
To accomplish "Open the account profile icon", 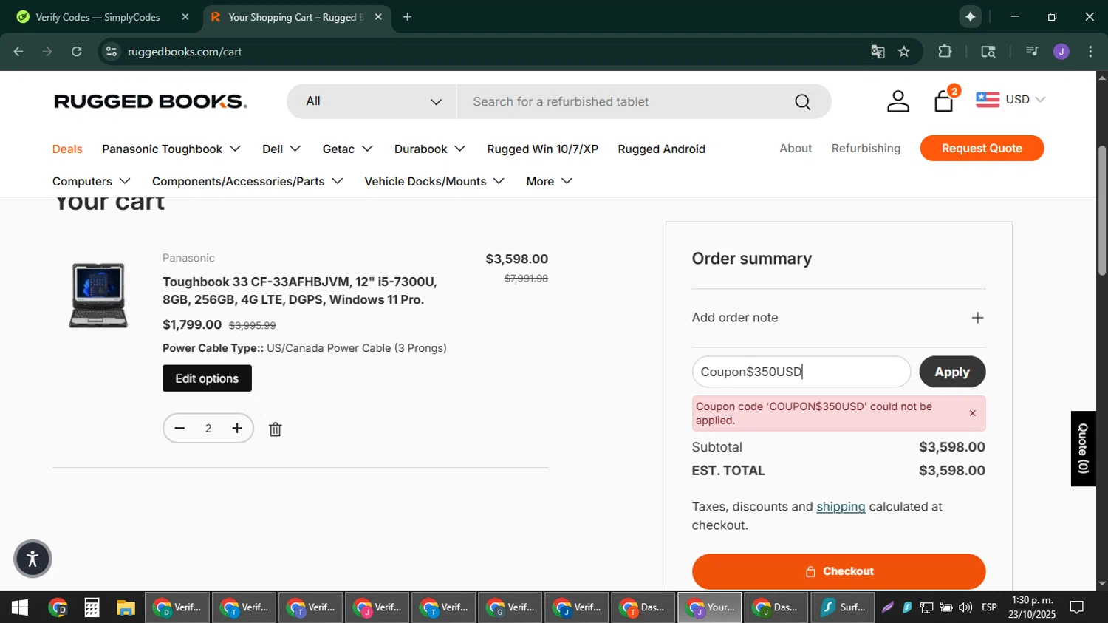I will pos(897,101).
